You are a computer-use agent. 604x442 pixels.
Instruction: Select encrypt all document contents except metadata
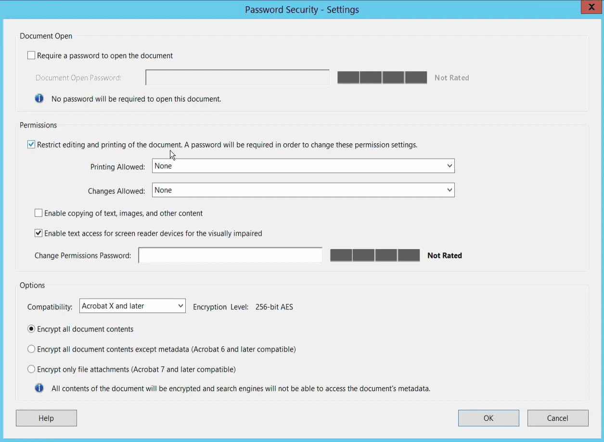click(31, 349)
